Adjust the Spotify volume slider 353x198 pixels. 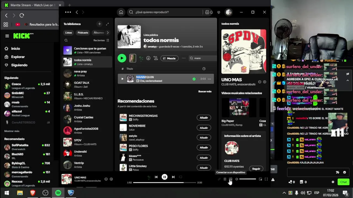248,179
